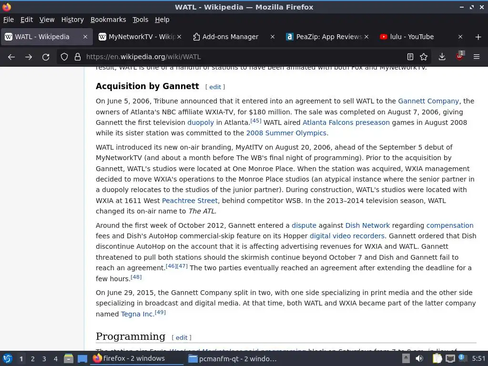Open the network status tray icon
Screen dimensions: 488x366
(450, 358)
